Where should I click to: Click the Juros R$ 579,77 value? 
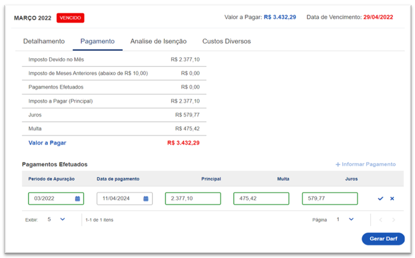click(x=188, y=115)
